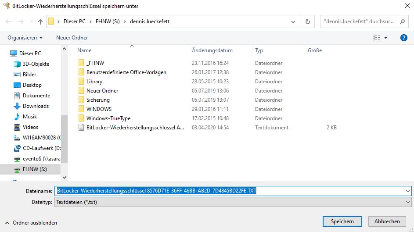Viewport: 414px width, 232px height.
Task: Click the Library folder name
Action: (x=94, y=82)
